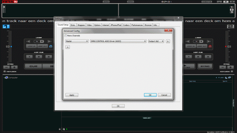
Task: Halve the left deck loop length
Action: (28, 41)
